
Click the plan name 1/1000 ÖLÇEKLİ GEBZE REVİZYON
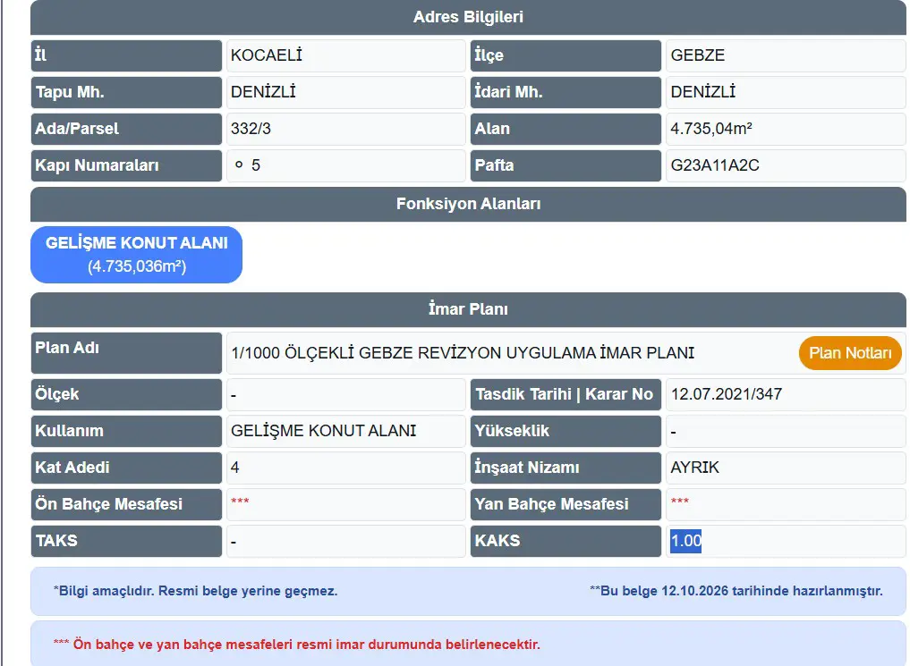[x=463, y=353]
